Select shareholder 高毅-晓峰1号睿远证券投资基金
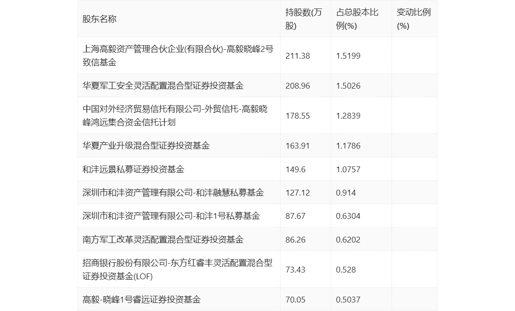The height and width of the screenshot is (311, 515). click(x=142, y=299)
